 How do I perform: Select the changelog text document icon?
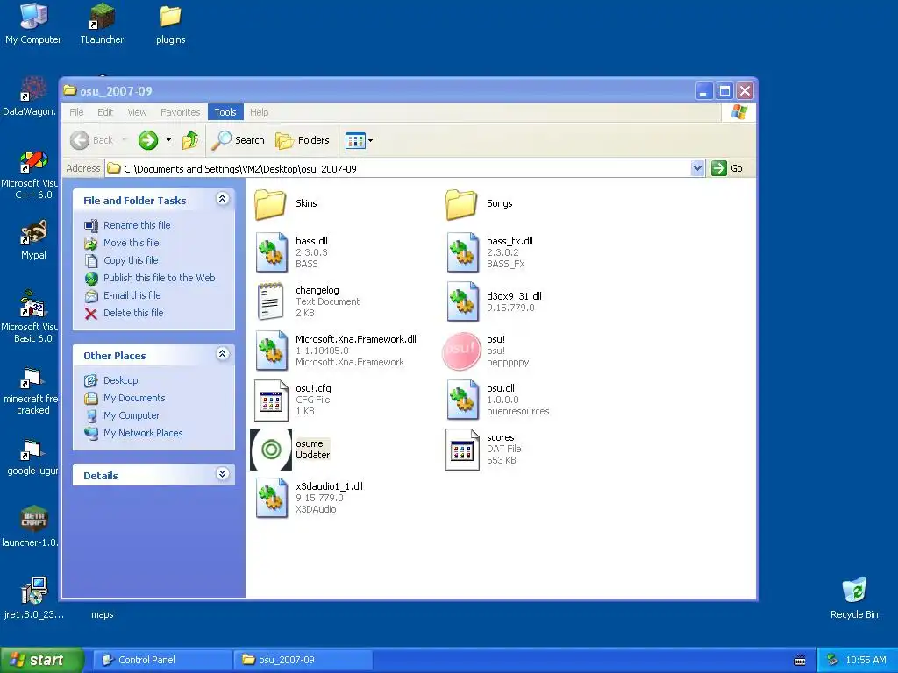[x=270, y=301]
